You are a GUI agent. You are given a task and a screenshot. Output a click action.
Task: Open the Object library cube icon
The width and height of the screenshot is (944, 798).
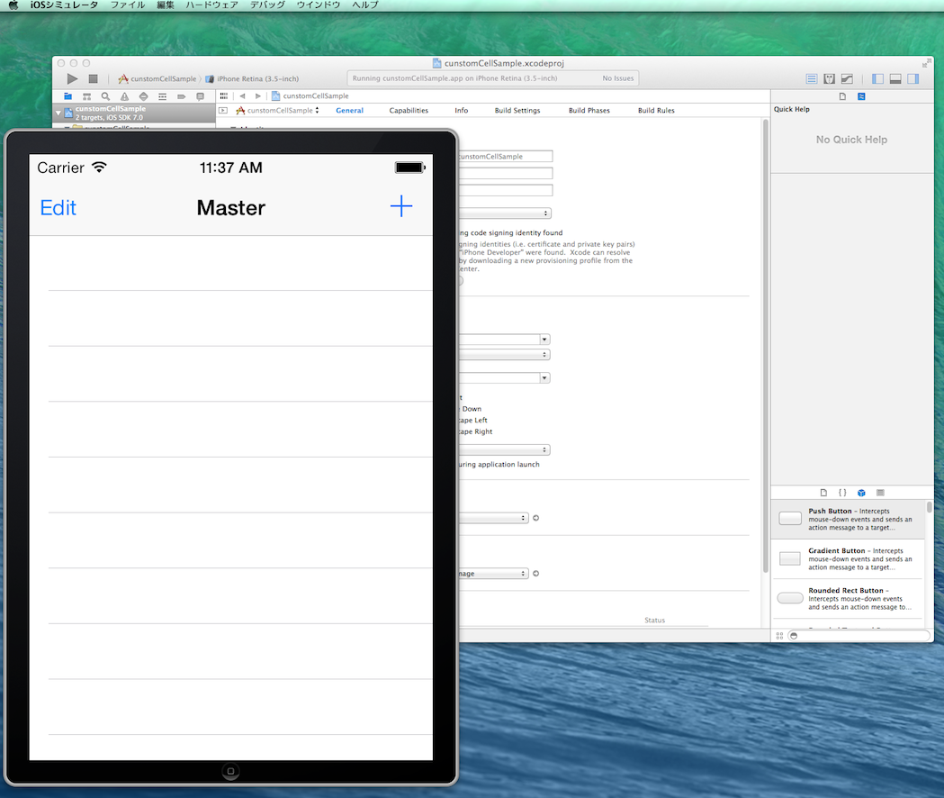click(x=861, y=493)
